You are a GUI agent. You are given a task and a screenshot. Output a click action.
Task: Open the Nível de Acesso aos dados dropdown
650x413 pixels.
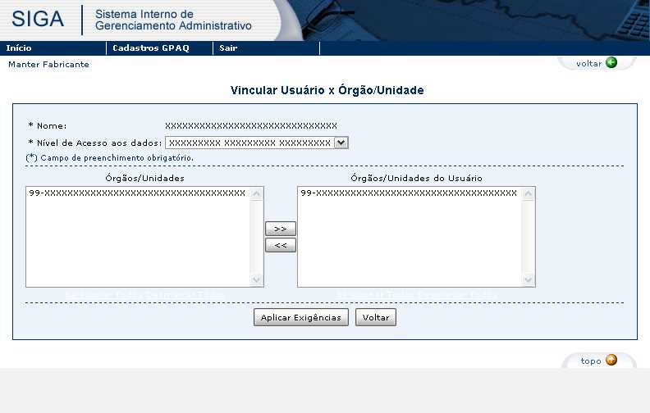point(341,143)
